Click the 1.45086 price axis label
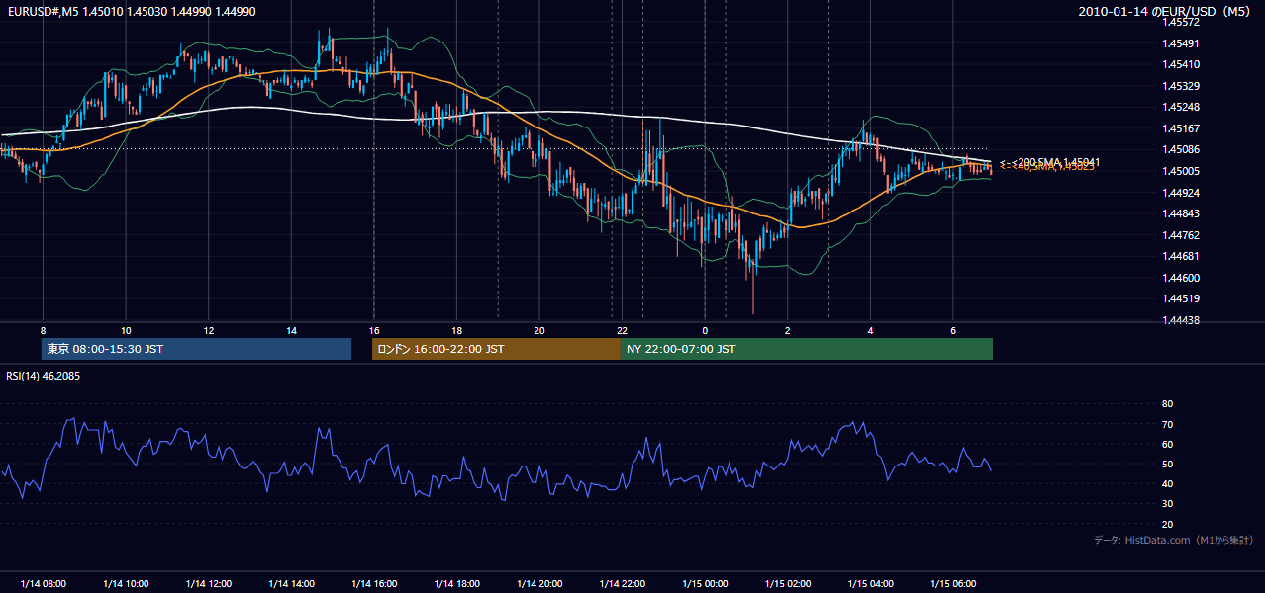The height and width of the screenshot is (593, 1265). pos(1181,150)
